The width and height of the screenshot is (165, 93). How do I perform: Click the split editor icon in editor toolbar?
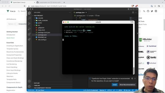click(x=133, y=12)
